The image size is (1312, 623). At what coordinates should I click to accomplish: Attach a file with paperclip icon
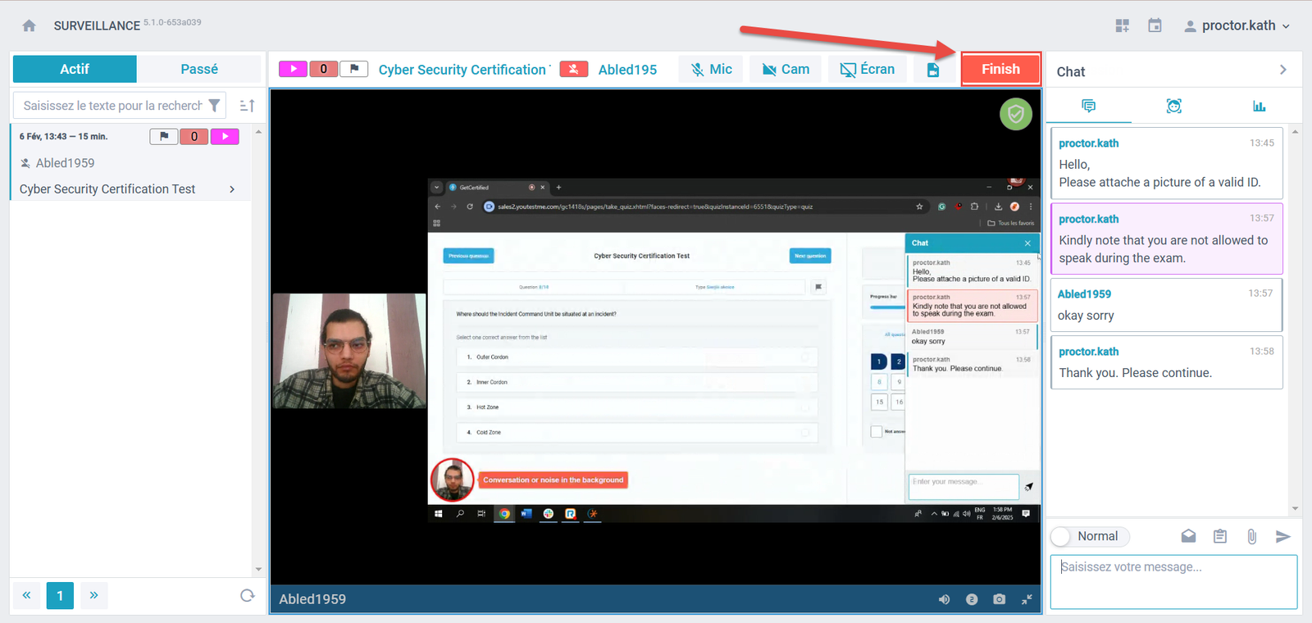coord(1251,536)
